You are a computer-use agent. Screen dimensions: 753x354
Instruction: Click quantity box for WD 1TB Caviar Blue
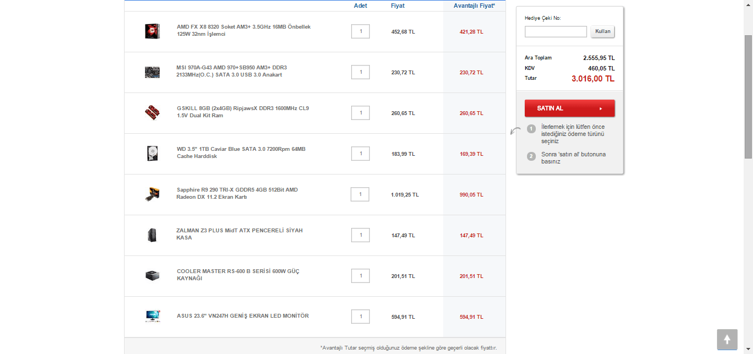(x=361, y=154)
